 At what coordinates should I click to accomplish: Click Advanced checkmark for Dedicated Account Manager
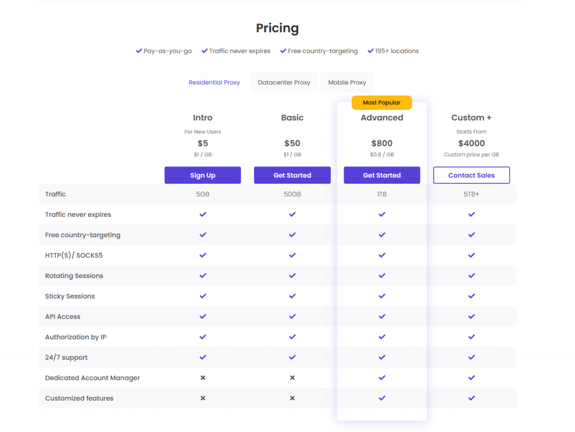(382, 378)
